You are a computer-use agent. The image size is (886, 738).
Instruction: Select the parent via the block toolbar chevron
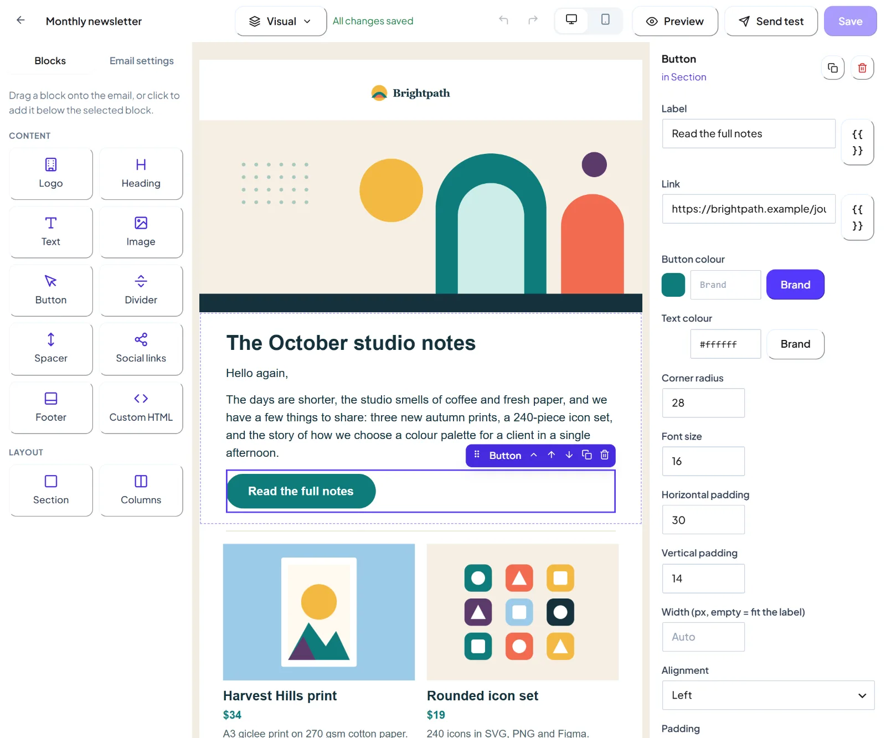[534, 455]
